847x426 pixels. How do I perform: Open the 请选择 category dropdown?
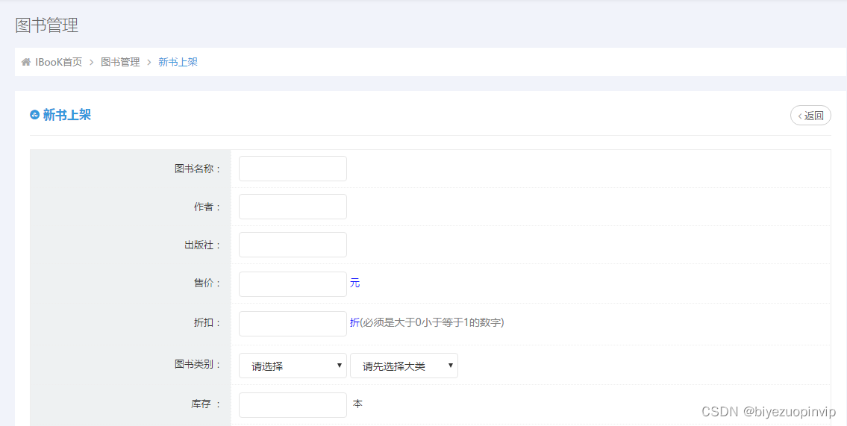click(x=293, y=366)
